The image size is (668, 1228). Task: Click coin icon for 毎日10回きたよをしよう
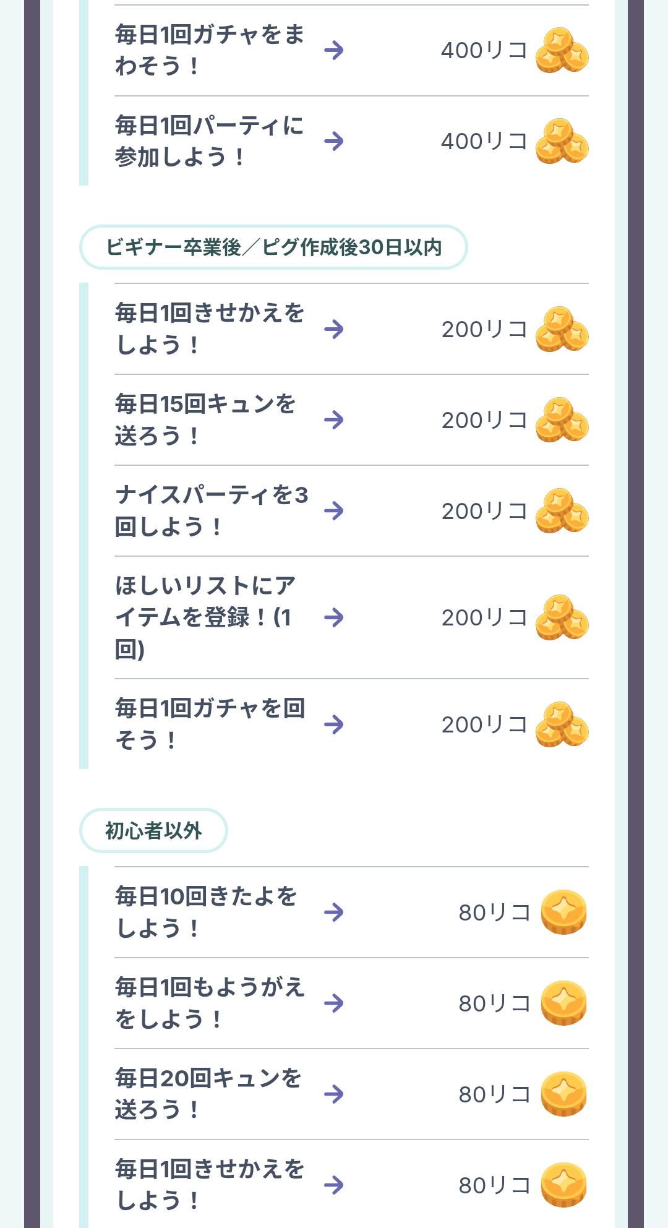pos(563,912)
